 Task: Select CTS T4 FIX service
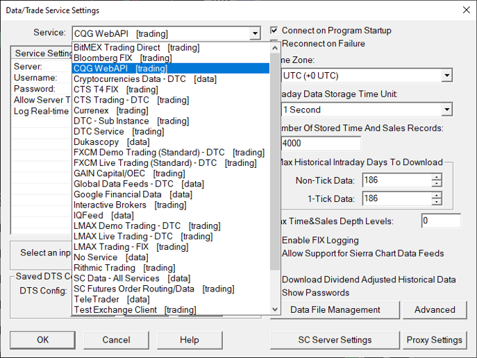click(171, 89)
